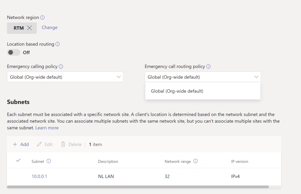The height and width of the screenshot is (194, 301).
Task: Click the Delete trash icon in subnet toolbar
Action: tap(63, 144)
